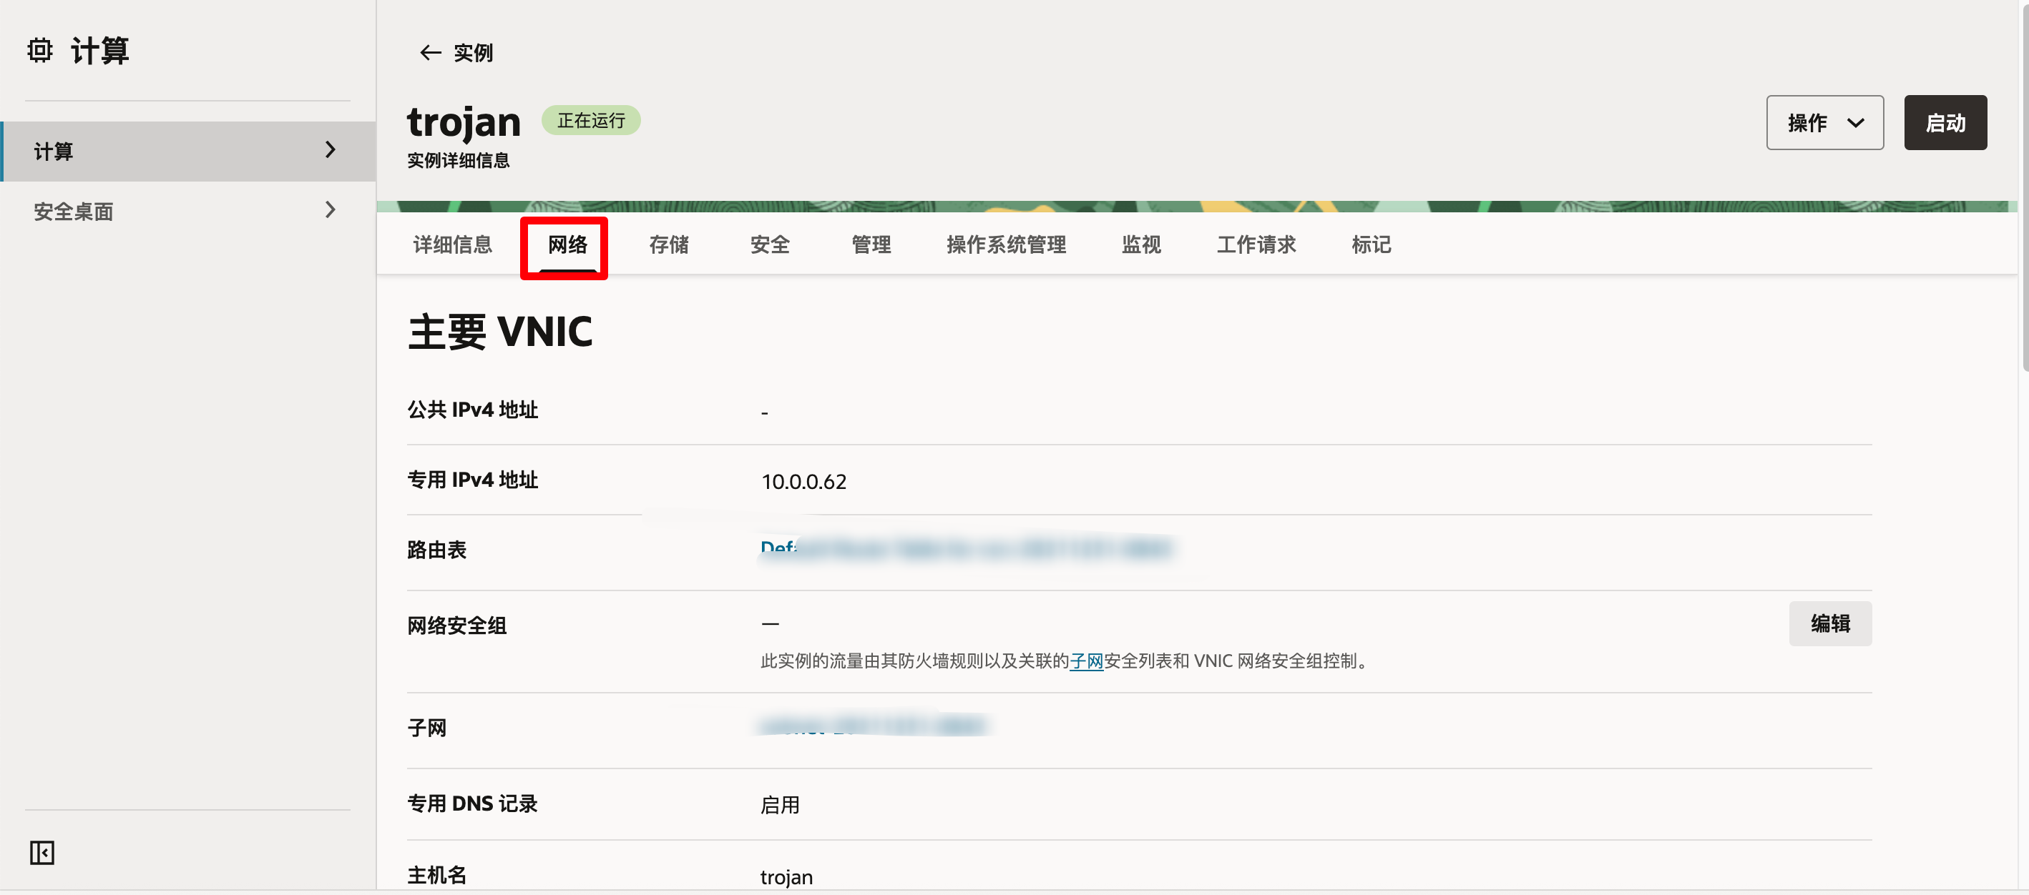Click the compute chip icon in sidebar header
This screenshot has height=895, width=2029.
pyautogui.click(x=39, y=50)
